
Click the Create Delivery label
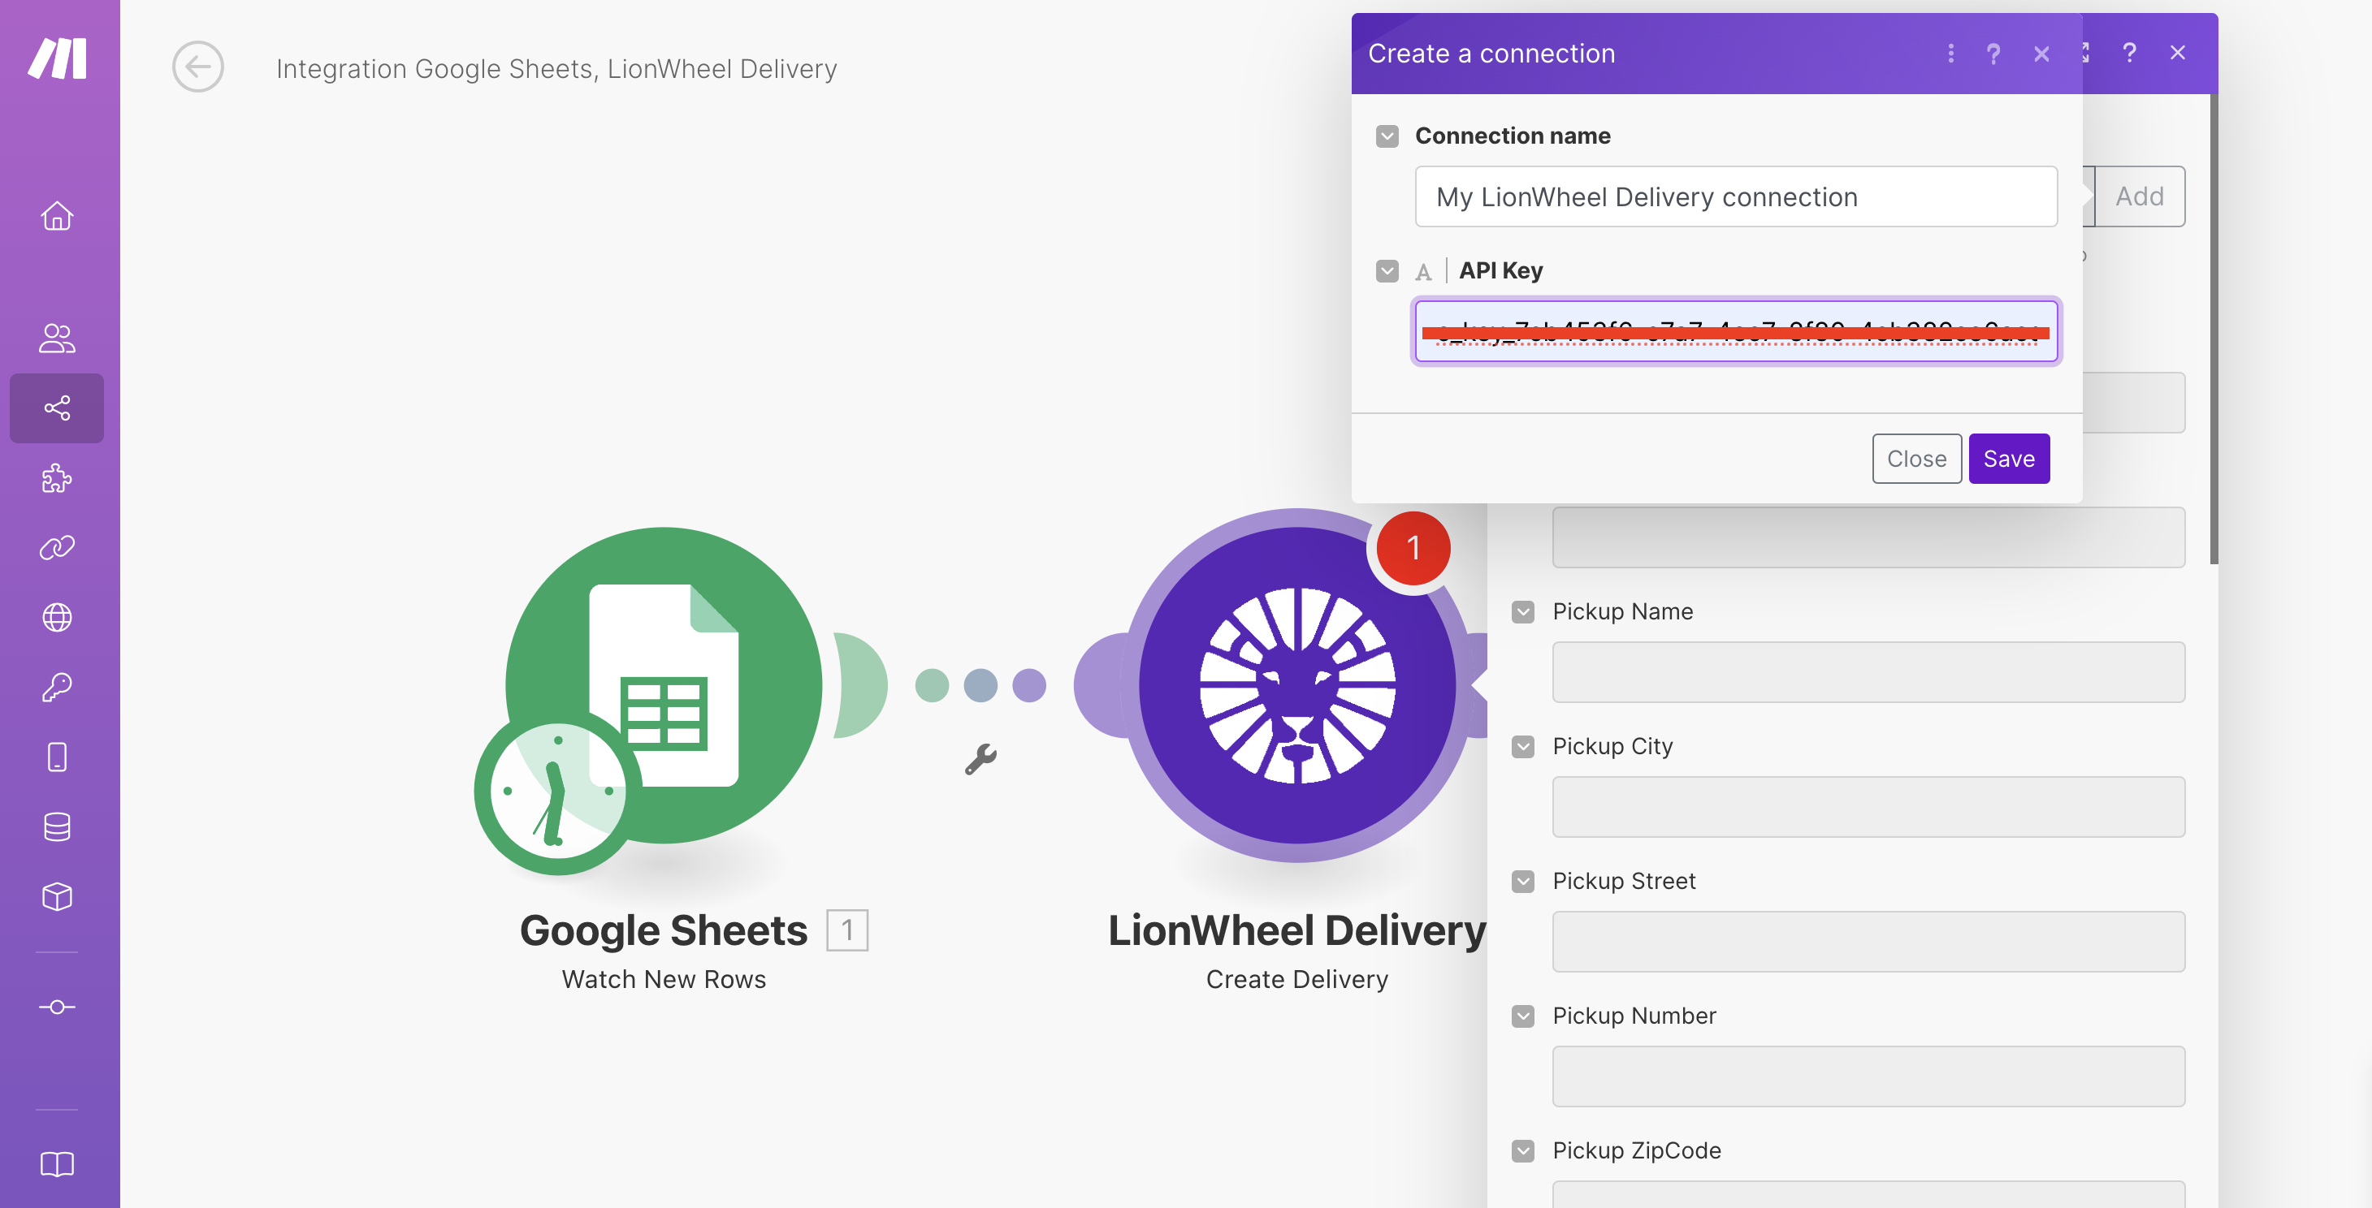click(x=1296, y=979)
